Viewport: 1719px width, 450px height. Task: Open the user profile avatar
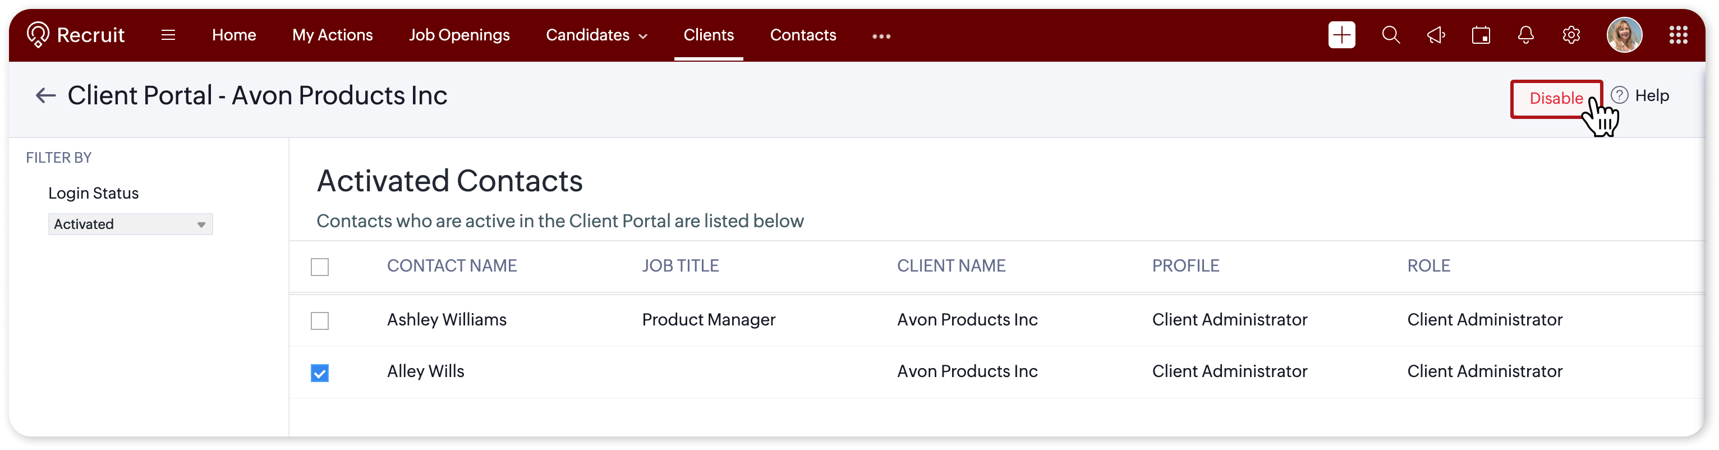coord(1624,35)
